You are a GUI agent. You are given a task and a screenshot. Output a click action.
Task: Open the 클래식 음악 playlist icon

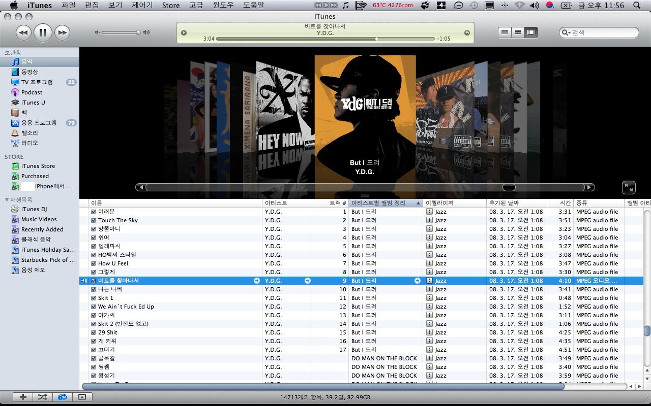click(15, 240)
